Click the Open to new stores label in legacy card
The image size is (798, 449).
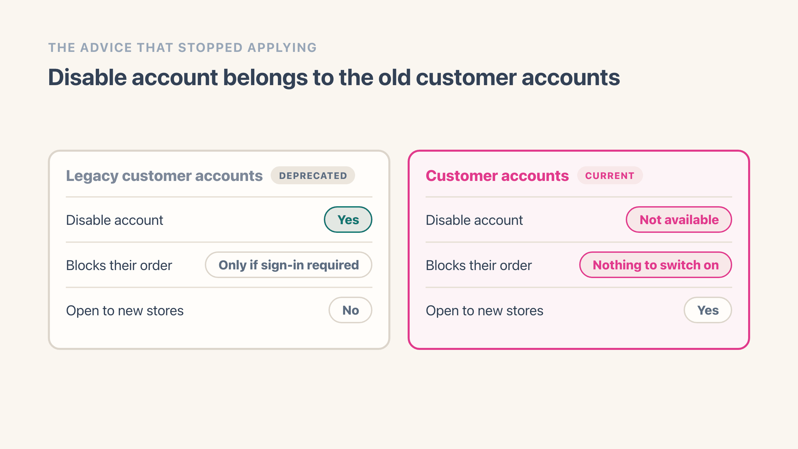pos(125,311)
